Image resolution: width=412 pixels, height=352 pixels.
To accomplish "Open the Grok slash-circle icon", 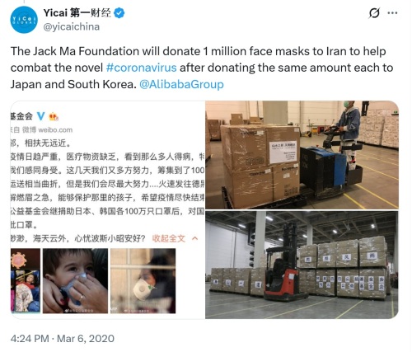I will (x=374, y=12).
